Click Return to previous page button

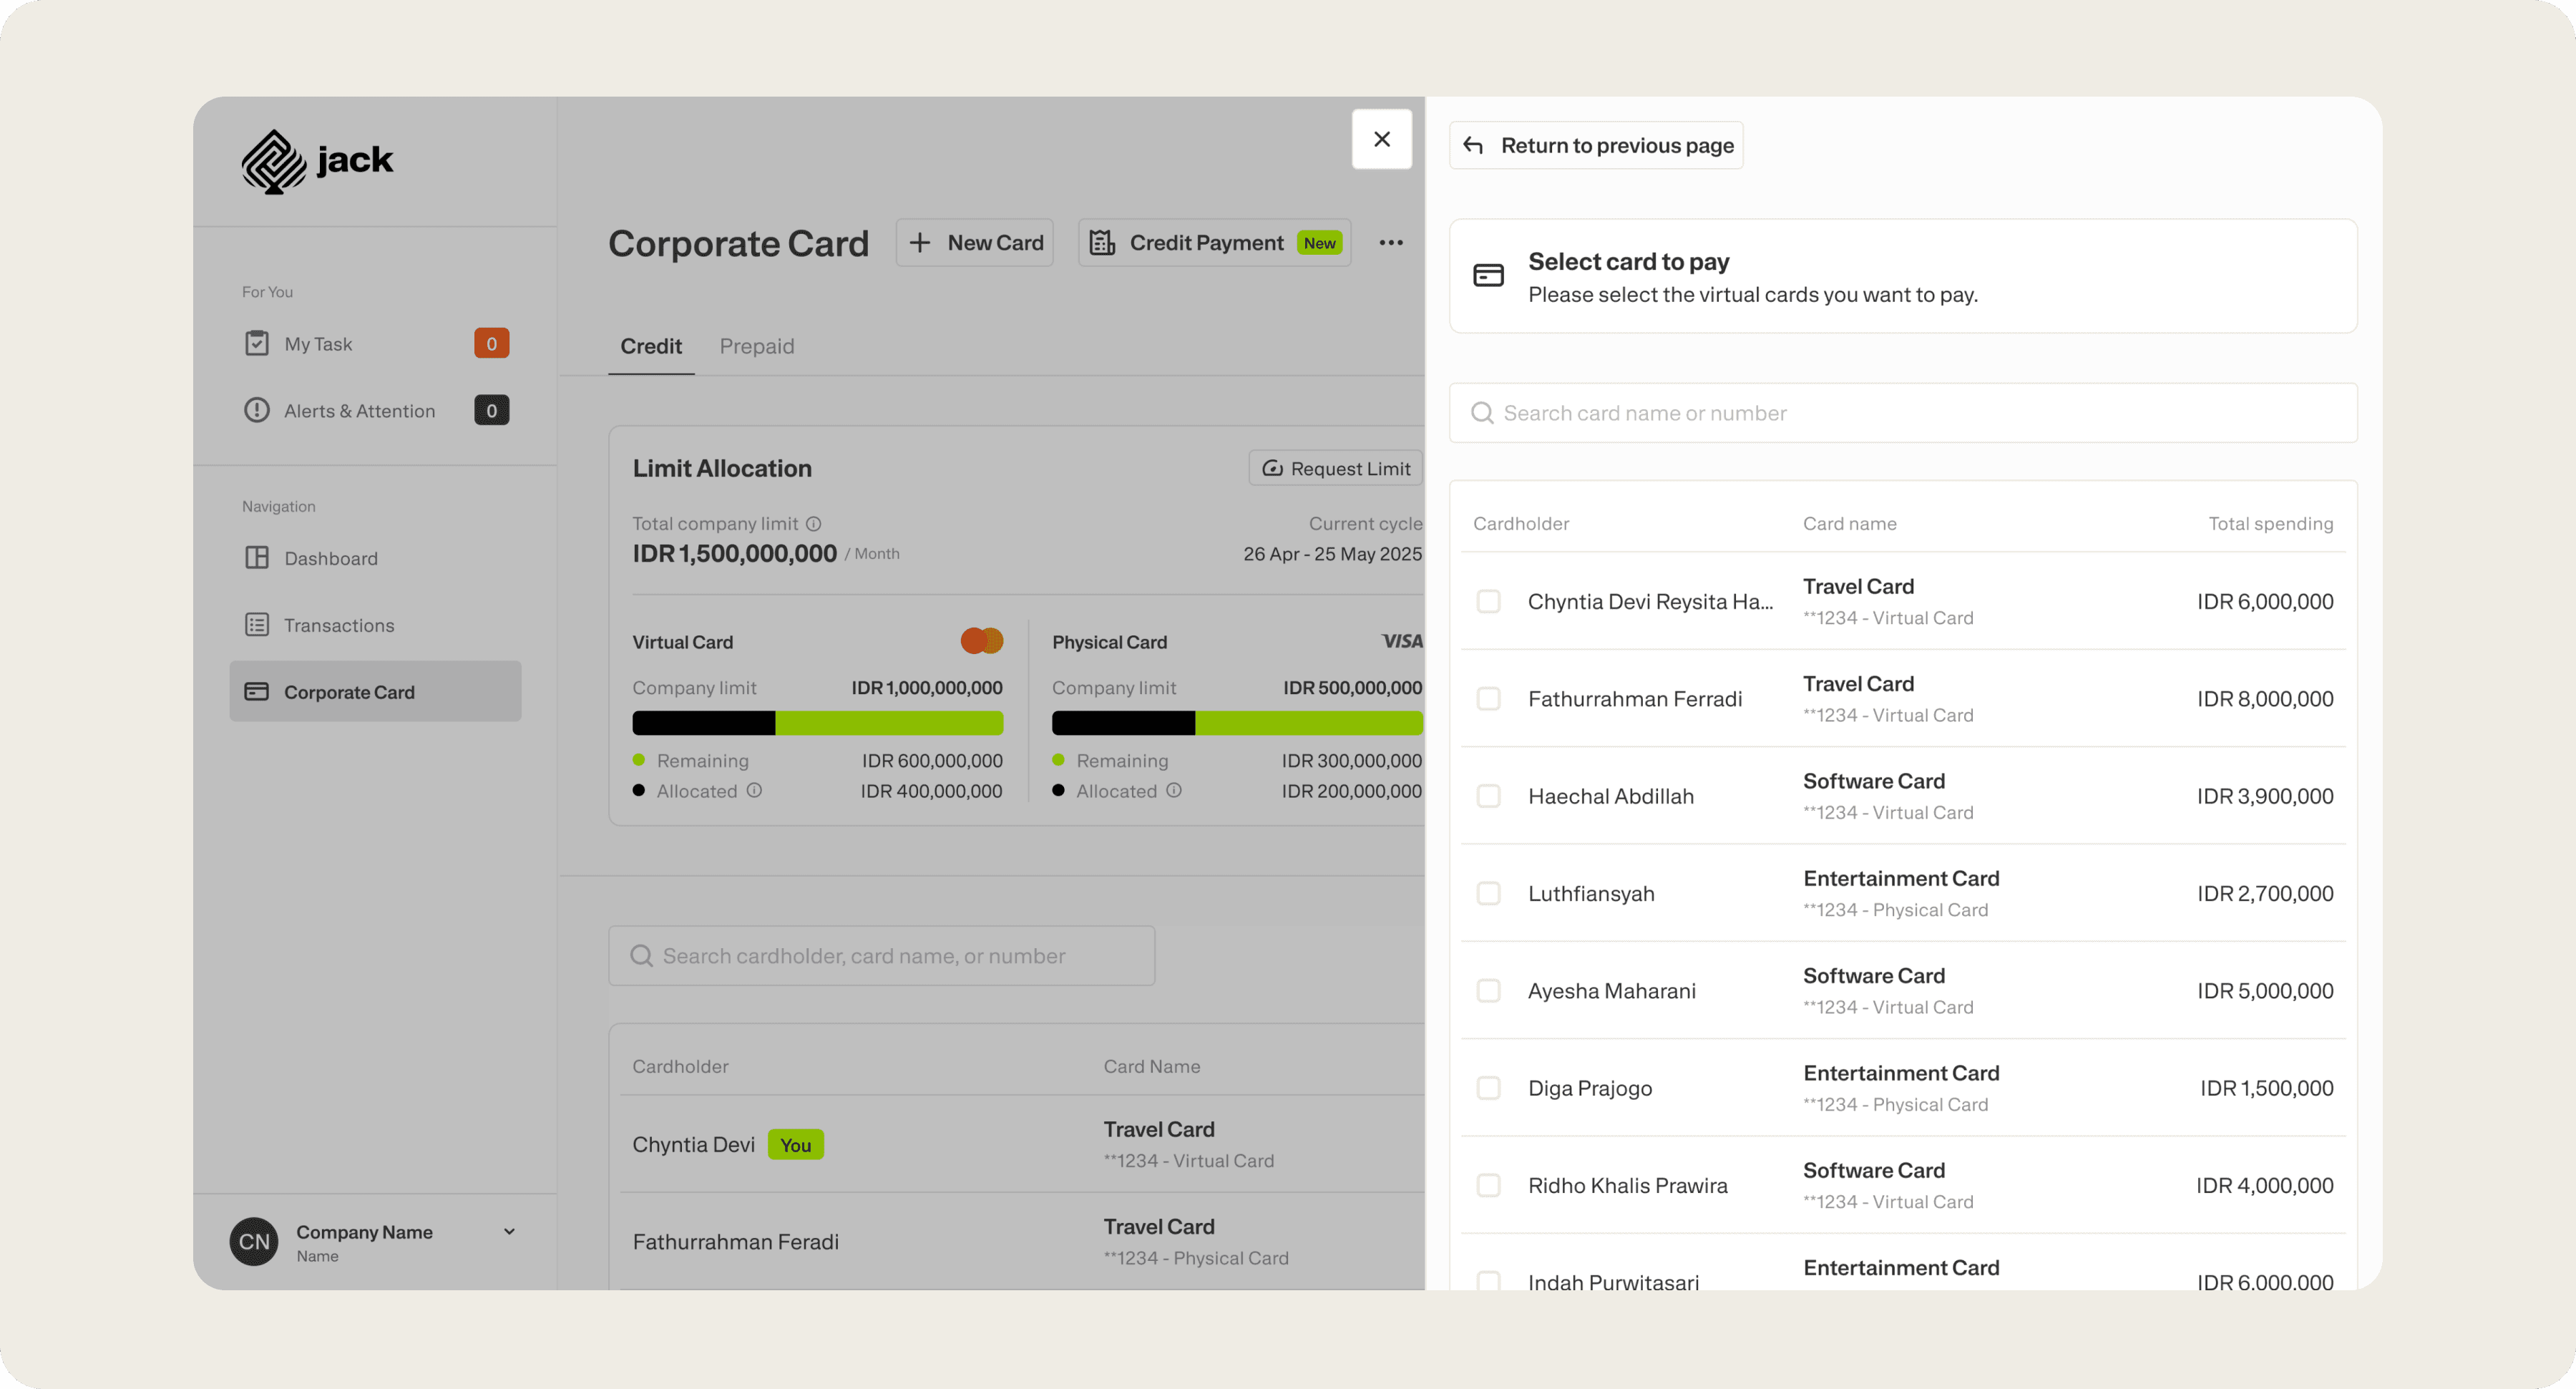(x=1597, y=145)
